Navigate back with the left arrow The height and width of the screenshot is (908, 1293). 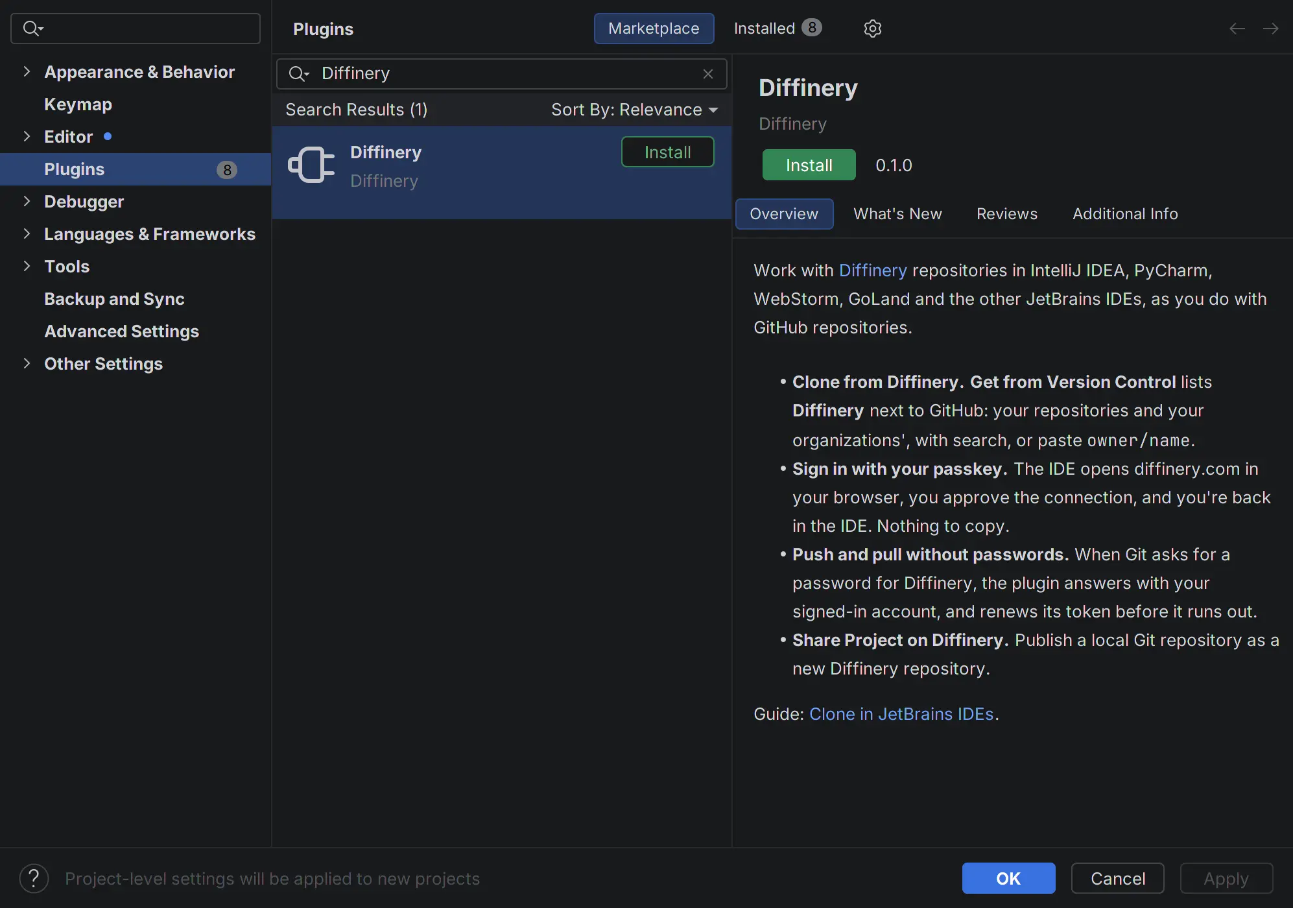(x=1237, y=29)
